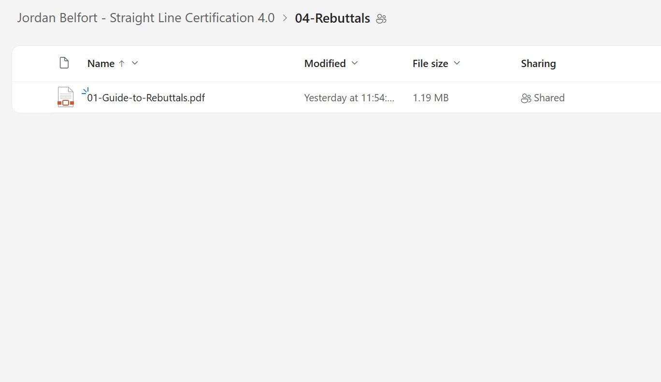Screen dimensions: 661x382
Task: Expand the File size column dropdown chevron
Action: (457, 63)
